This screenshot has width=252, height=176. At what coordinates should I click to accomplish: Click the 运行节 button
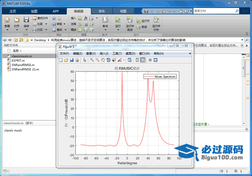coord(143,21)
